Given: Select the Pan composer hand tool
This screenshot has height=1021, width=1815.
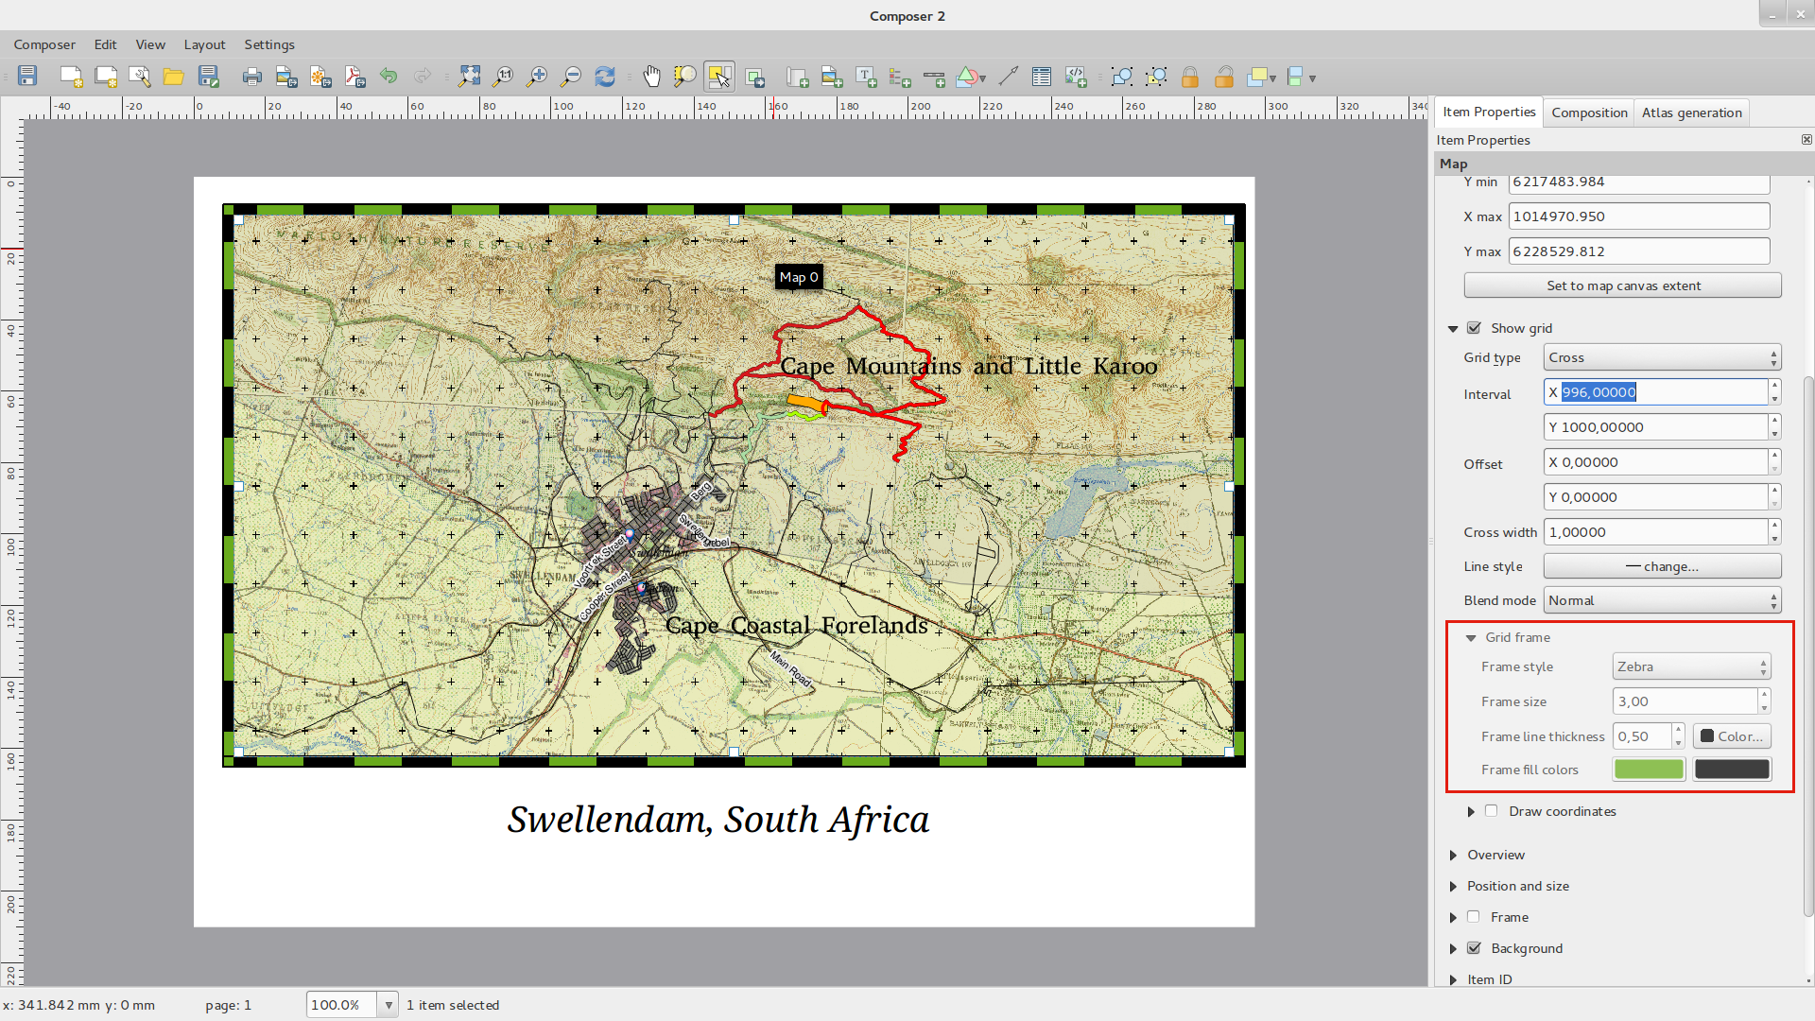Looking at the screenshot, I should click(651, 77).
